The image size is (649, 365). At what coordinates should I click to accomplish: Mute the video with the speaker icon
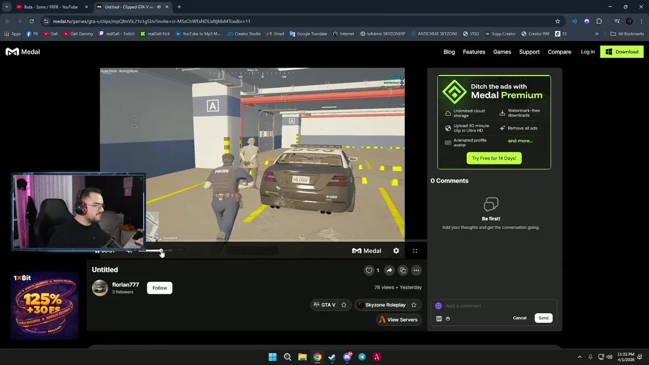pyautogui.click(x=129, y=251)
